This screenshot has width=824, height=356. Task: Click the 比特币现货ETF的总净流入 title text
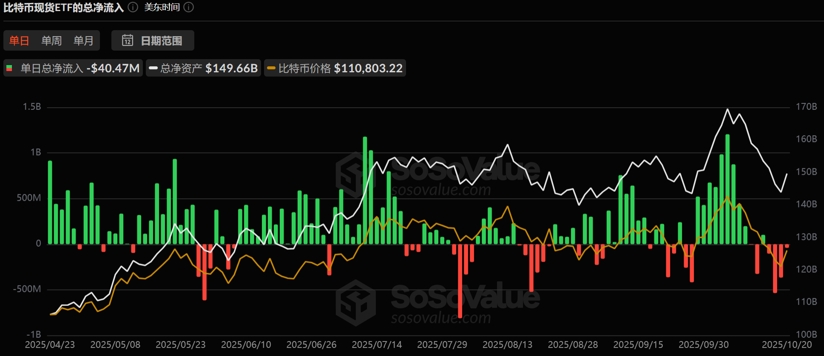click(x=64, y=7)
